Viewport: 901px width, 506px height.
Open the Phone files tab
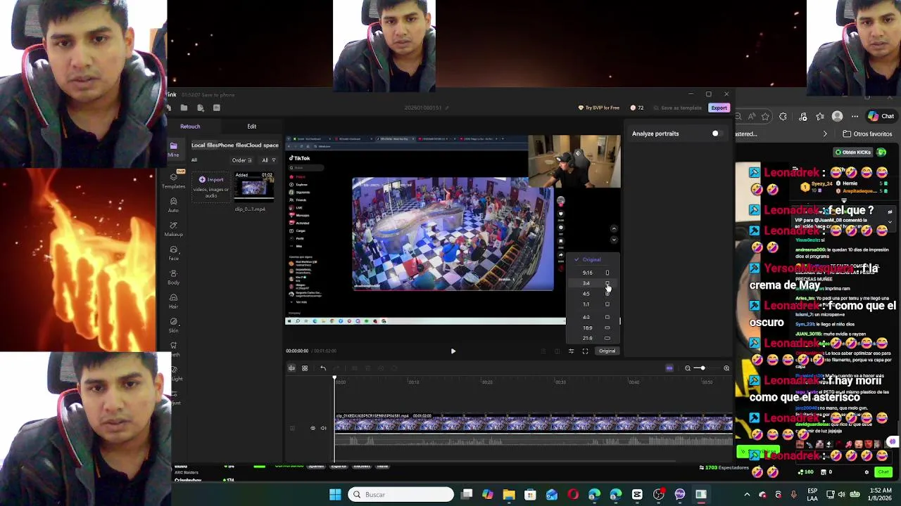tap(231, 145)
